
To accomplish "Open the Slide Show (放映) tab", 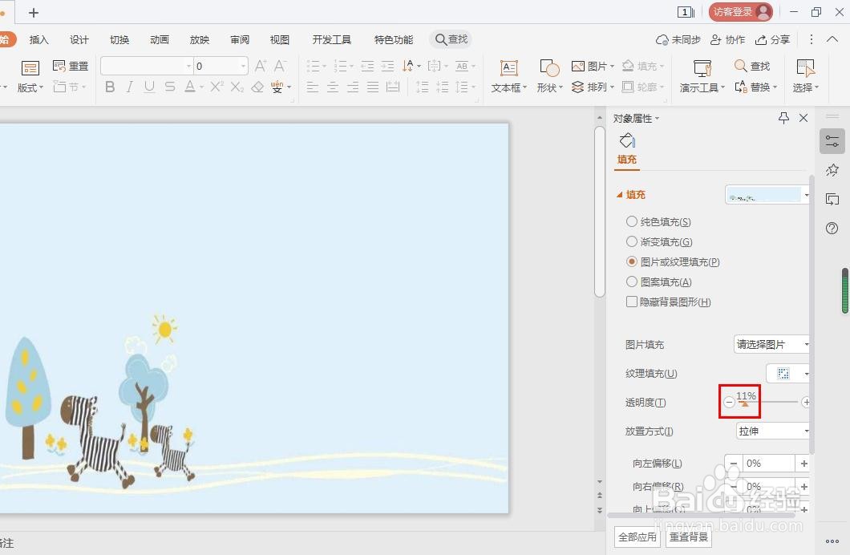I will [x=200, y=39].
